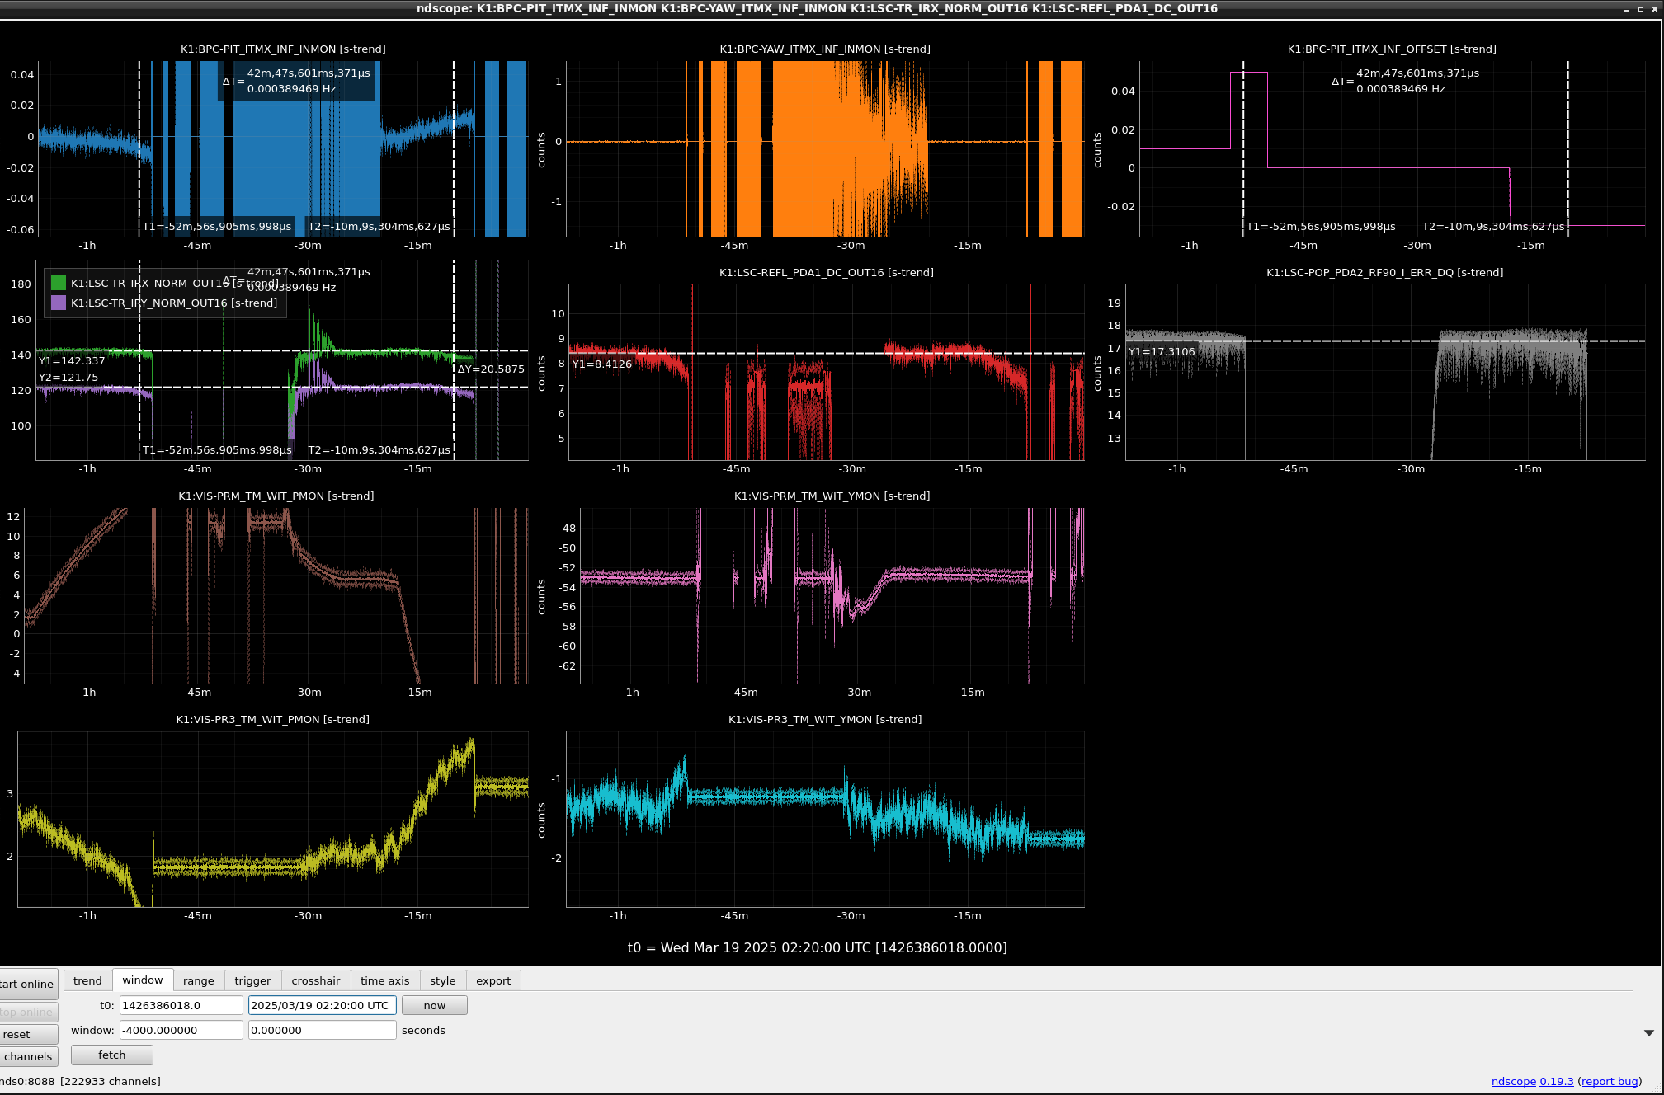The image size is (1664, 1095).
Task: Switch to the export tab
Action: tap(493, 980)
